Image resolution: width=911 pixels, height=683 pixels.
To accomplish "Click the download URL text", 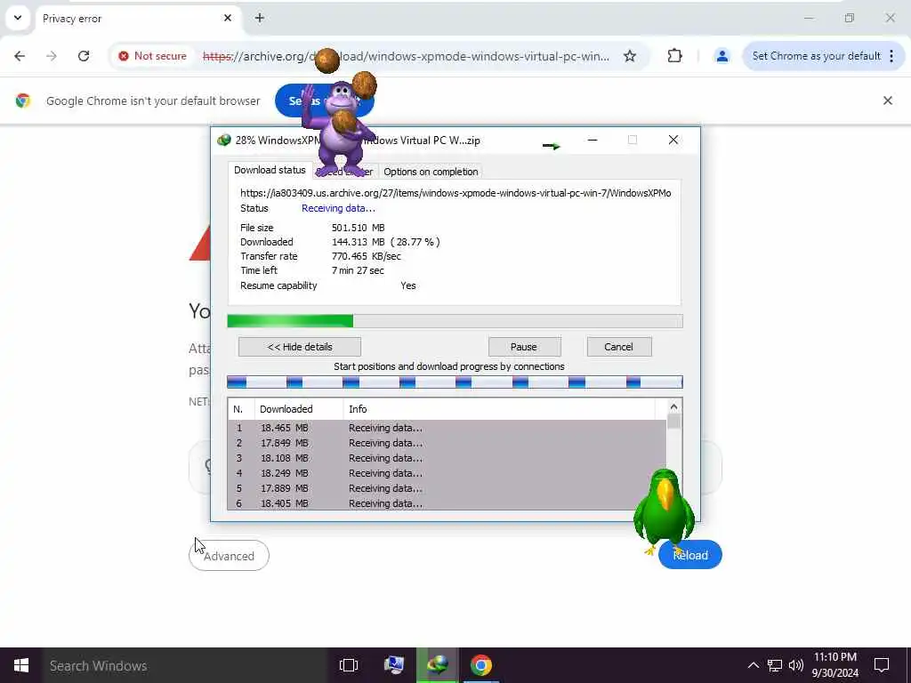I will tap(455, 193).
